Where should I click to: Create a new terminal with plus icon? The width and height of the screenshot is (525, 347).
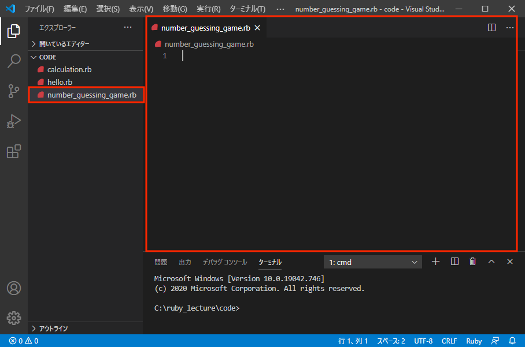point(435,262)
